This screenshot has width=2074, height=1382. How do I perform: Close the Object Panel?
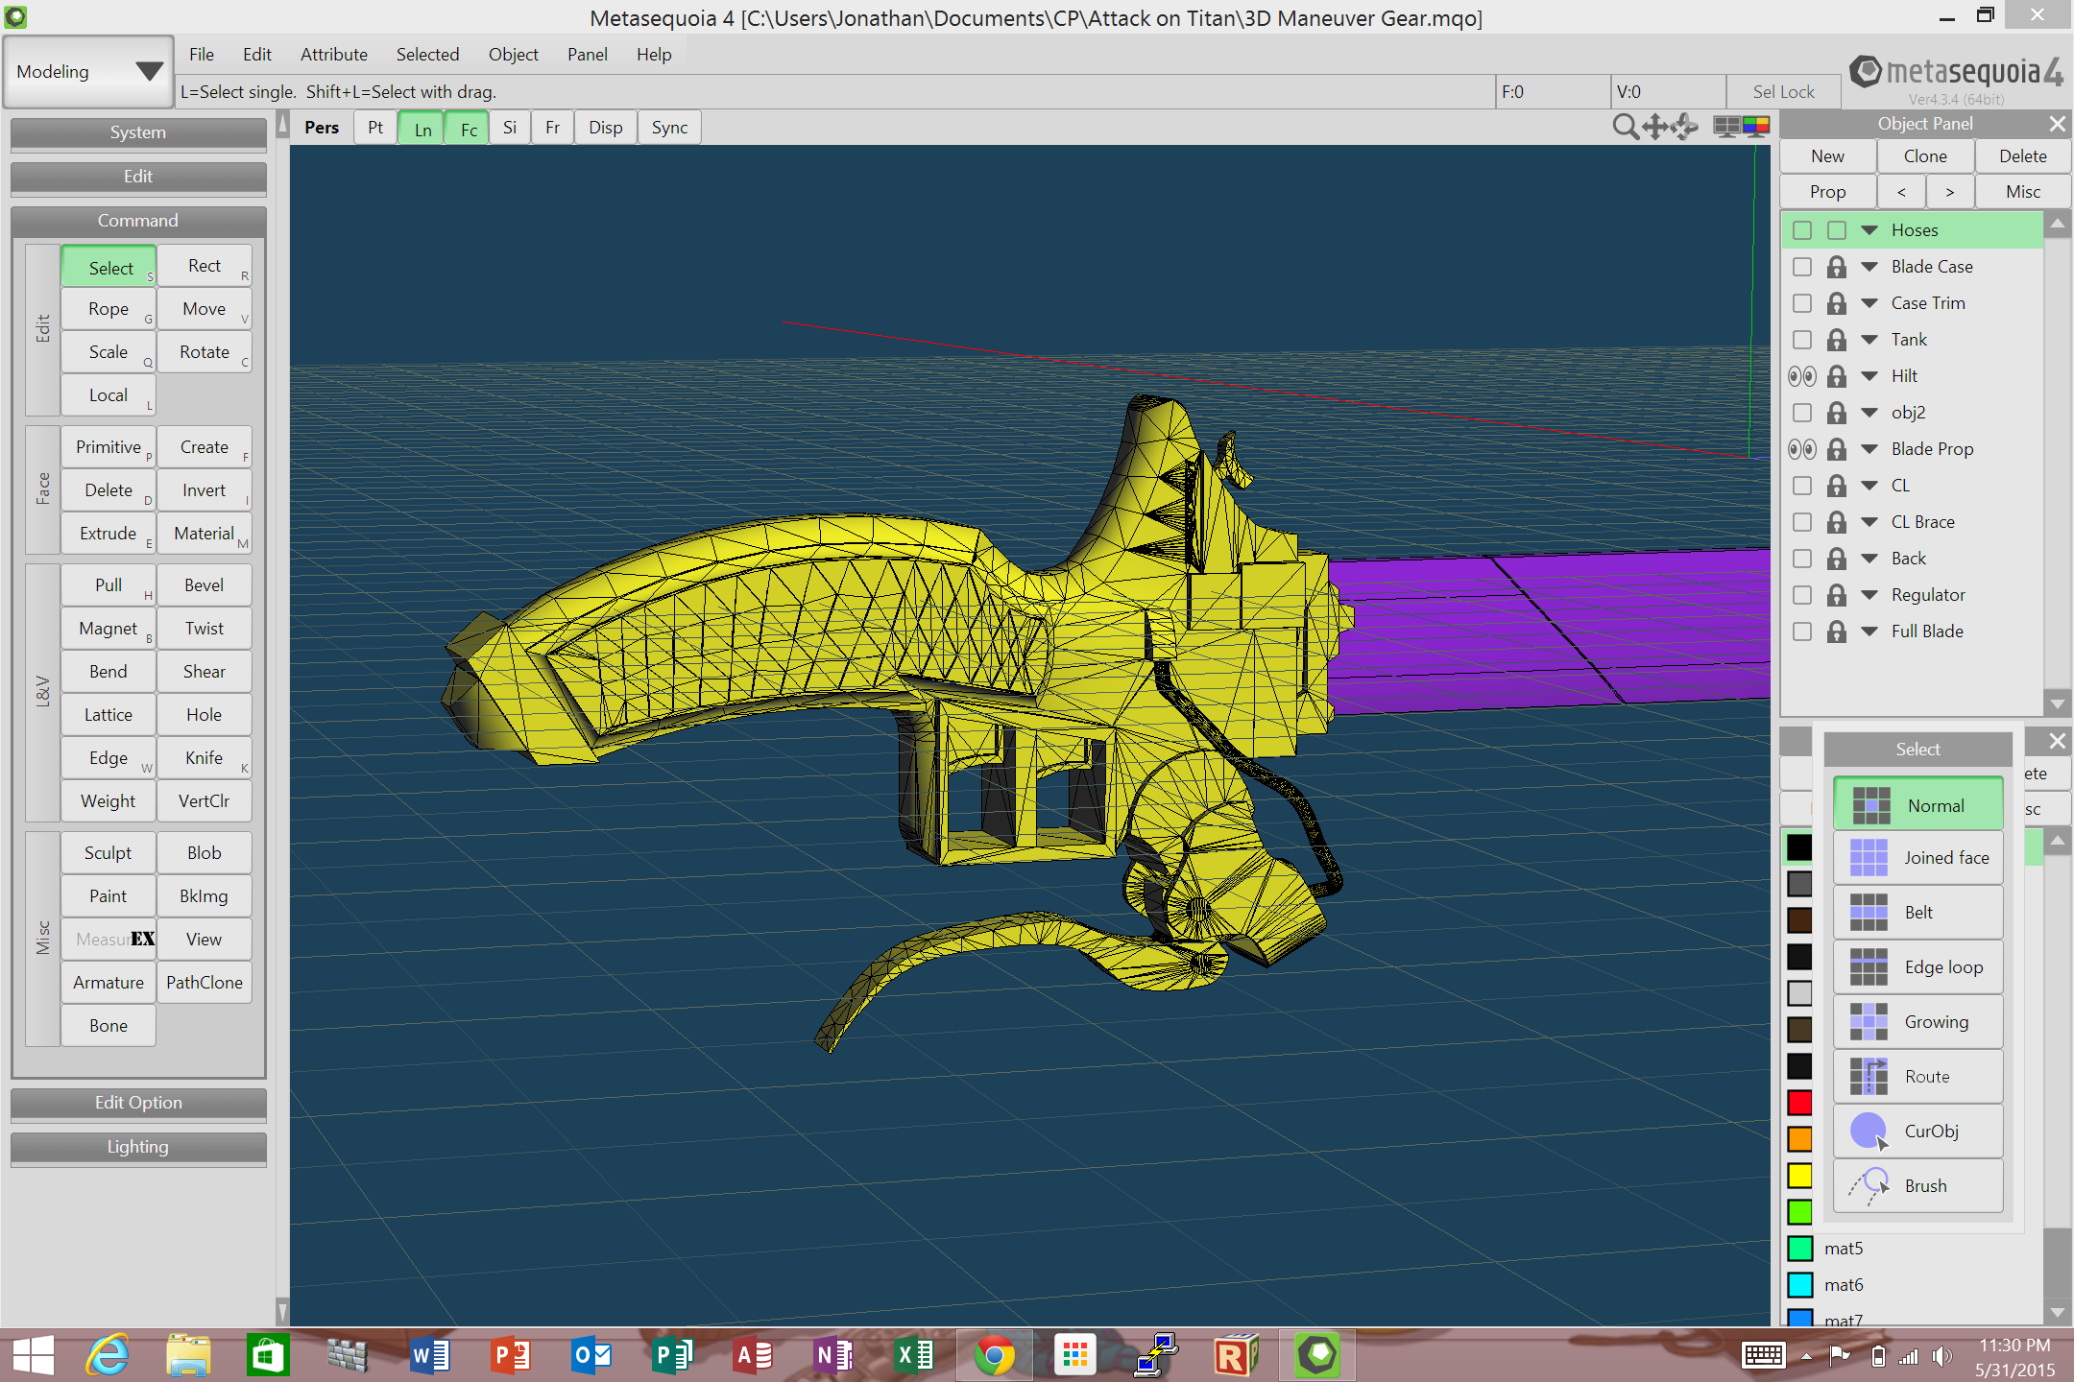pyautogui.click(x=2057, y=124)
